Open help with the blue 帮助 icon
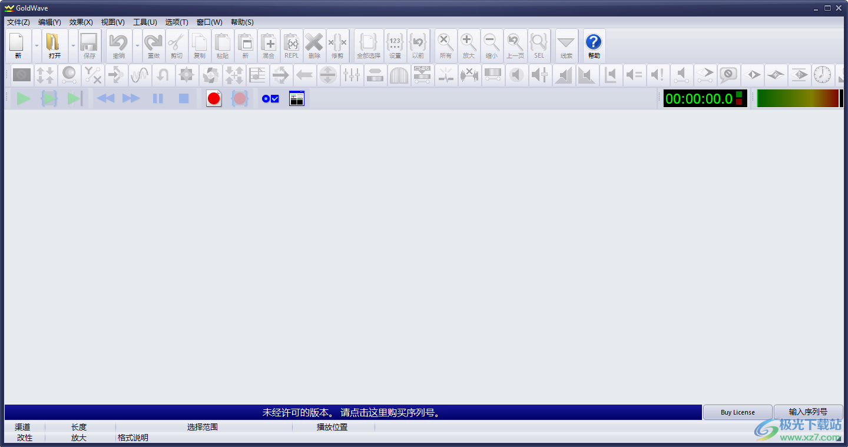Image resolution: width=848 pixels, height=447 pixels. (x=594, y=46)
